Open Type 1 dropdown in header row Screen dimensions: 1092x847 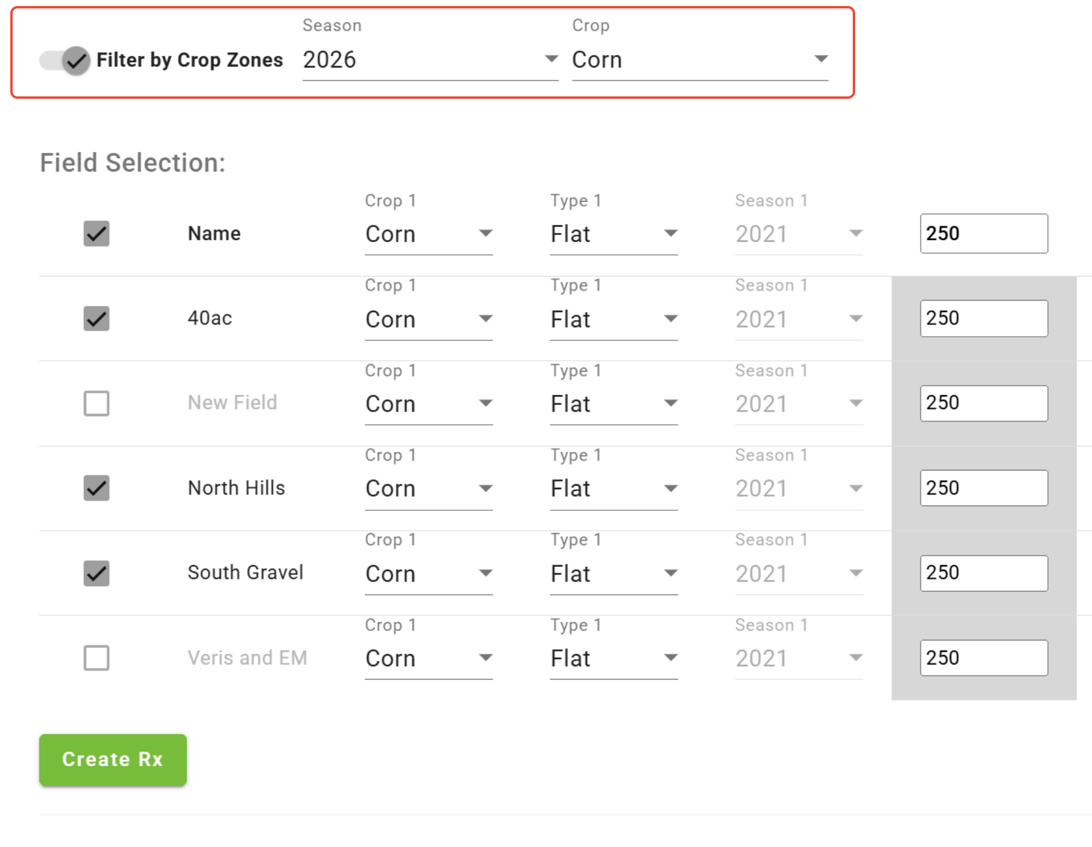(613, 234)
